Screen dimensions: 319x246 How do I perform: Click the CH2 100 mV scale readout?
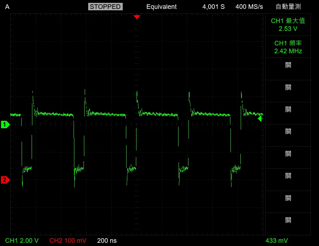pos(68,241)
